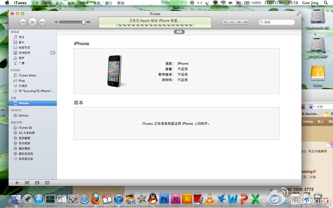Open Guo Jing user menu
This screenshot has height=208, width=333.
click(310, 3)
